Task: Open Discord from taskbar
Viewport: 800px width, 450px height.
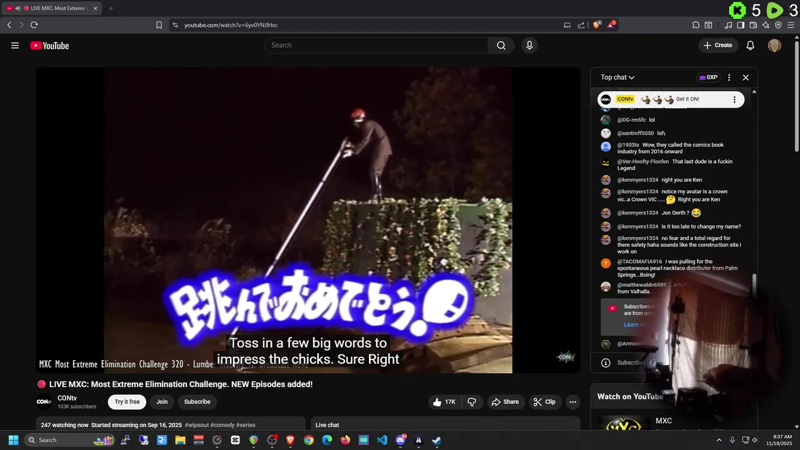Action: point(401,440)
